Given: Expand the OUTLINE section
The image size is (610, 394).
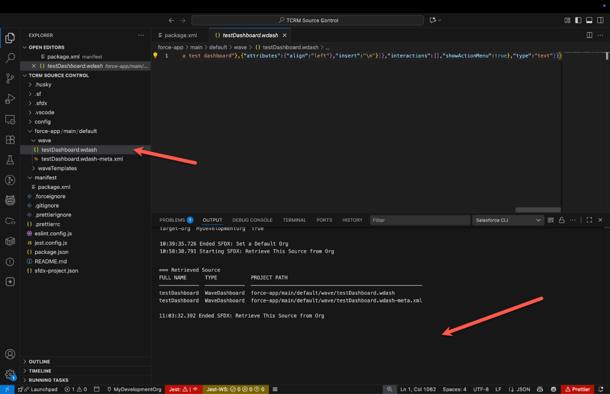Looking at the screenshot, I should tap(39, 362).
